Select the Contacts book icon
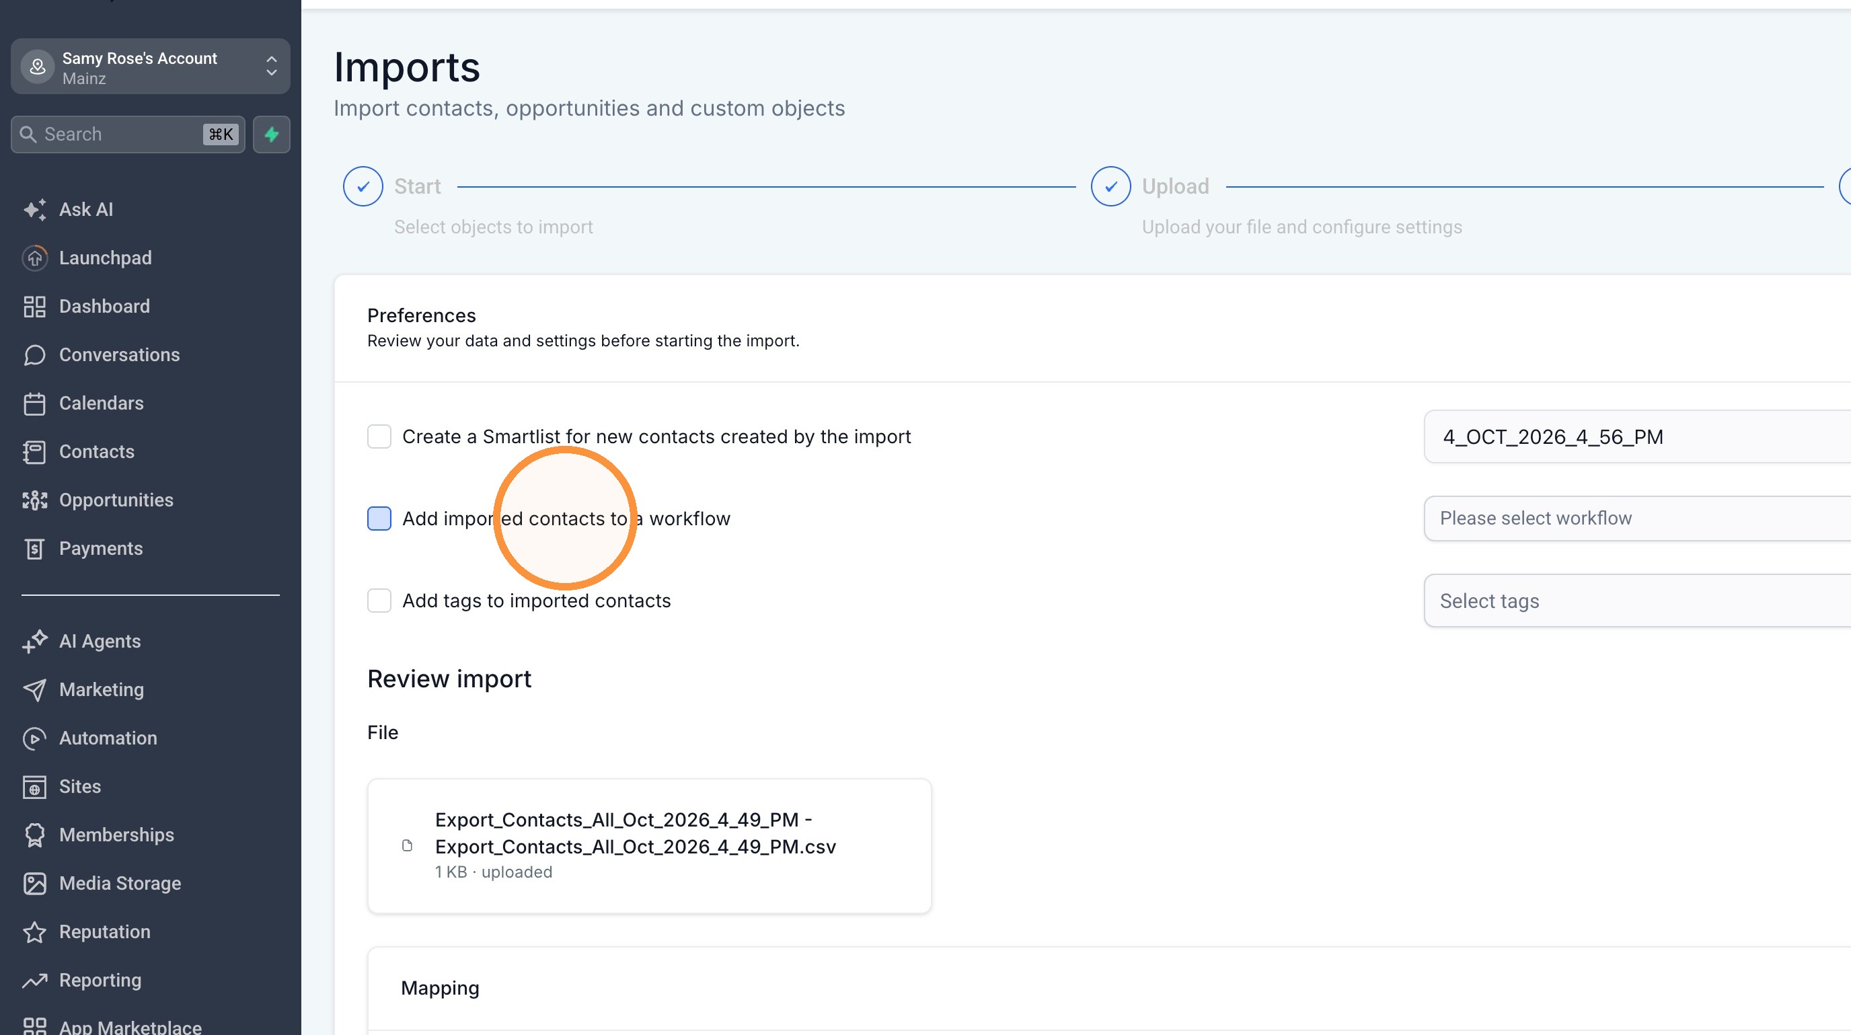Viewport: 1851px width, 1035px height. (x=34, y=452)
